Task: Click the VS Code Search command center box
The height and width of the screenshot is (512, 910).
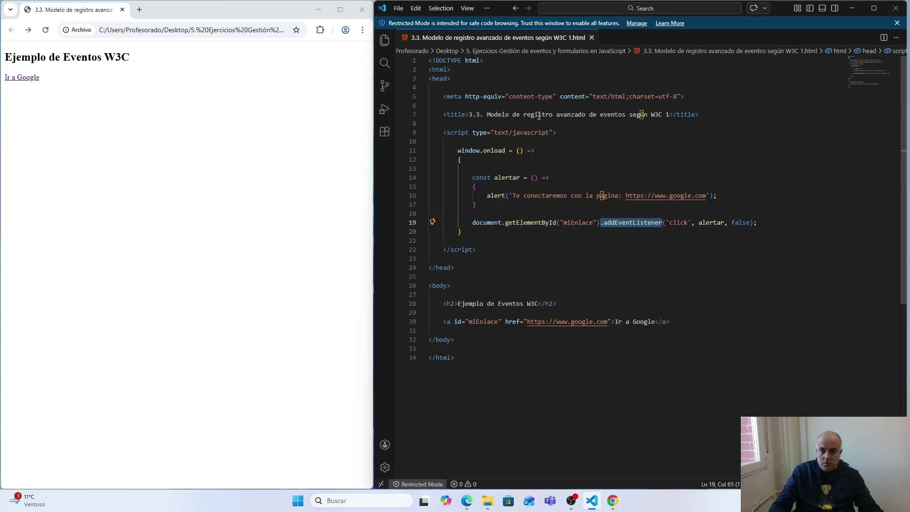Action: (640, 8)
